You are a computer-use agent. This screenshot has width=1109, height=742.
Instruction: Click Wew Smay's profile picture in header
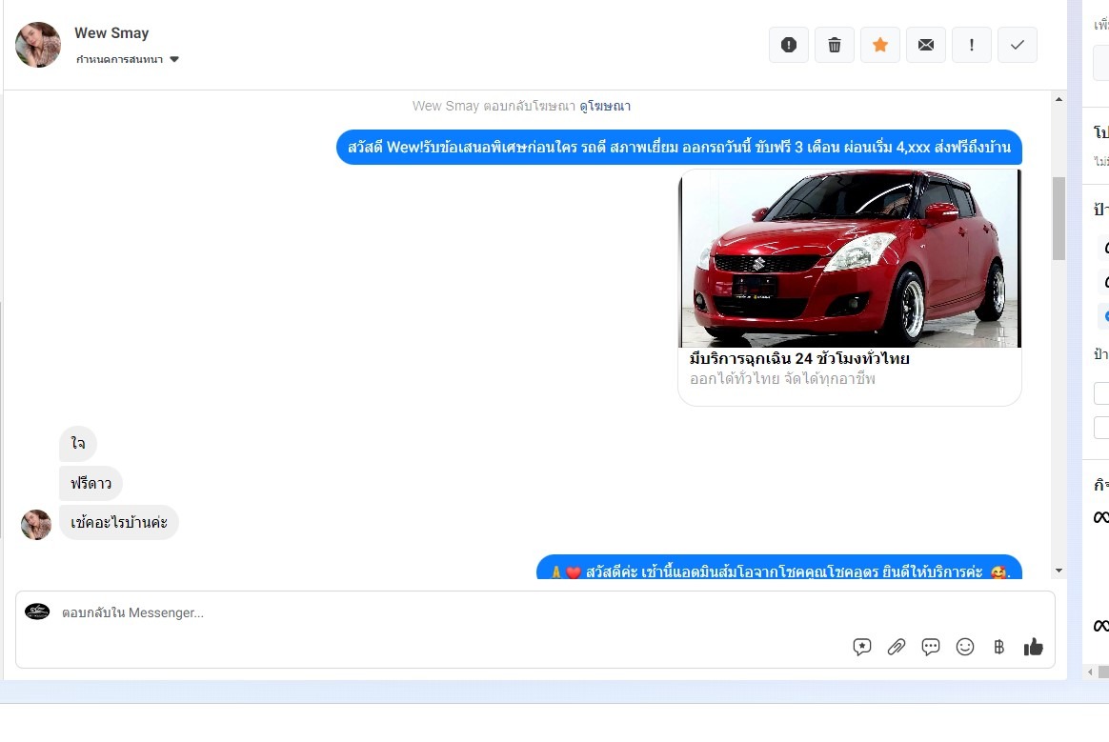[38, 45]
